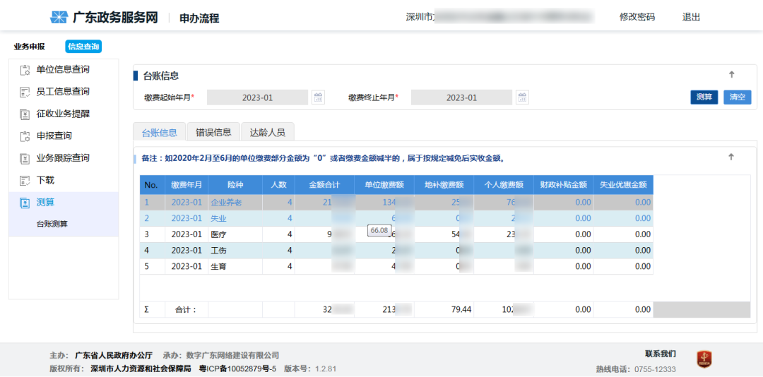
Task: Select the 台账测算 submenu item
Action: click(x=52, y=225)
